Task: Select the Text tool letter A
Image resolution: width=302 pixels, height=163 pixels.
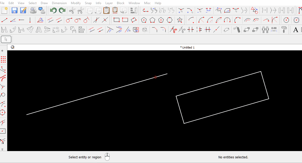Action: (x=296, y=30)
